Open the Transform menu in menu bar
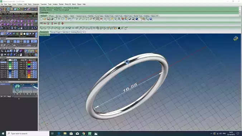 [44, 4]
